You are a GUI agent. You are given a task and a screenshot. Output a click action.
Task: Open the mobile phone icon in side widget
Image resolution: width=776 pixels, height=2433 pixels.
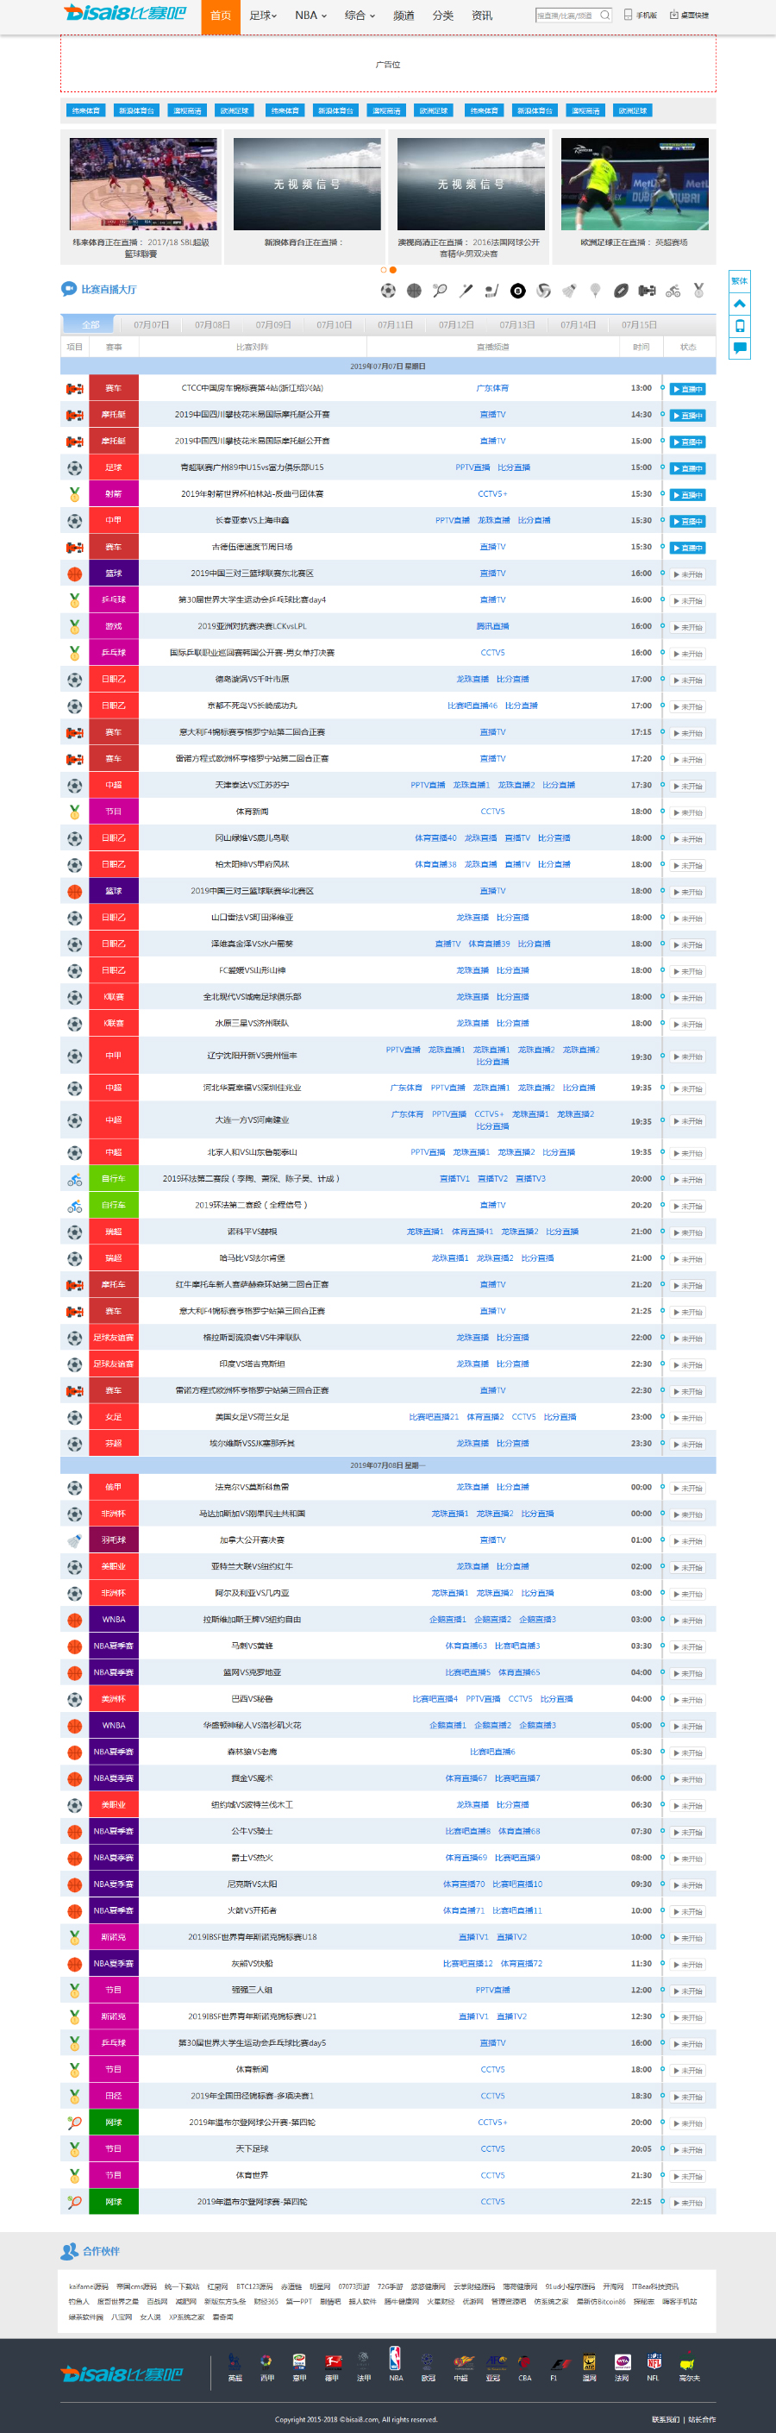click(x=739, y=326)
